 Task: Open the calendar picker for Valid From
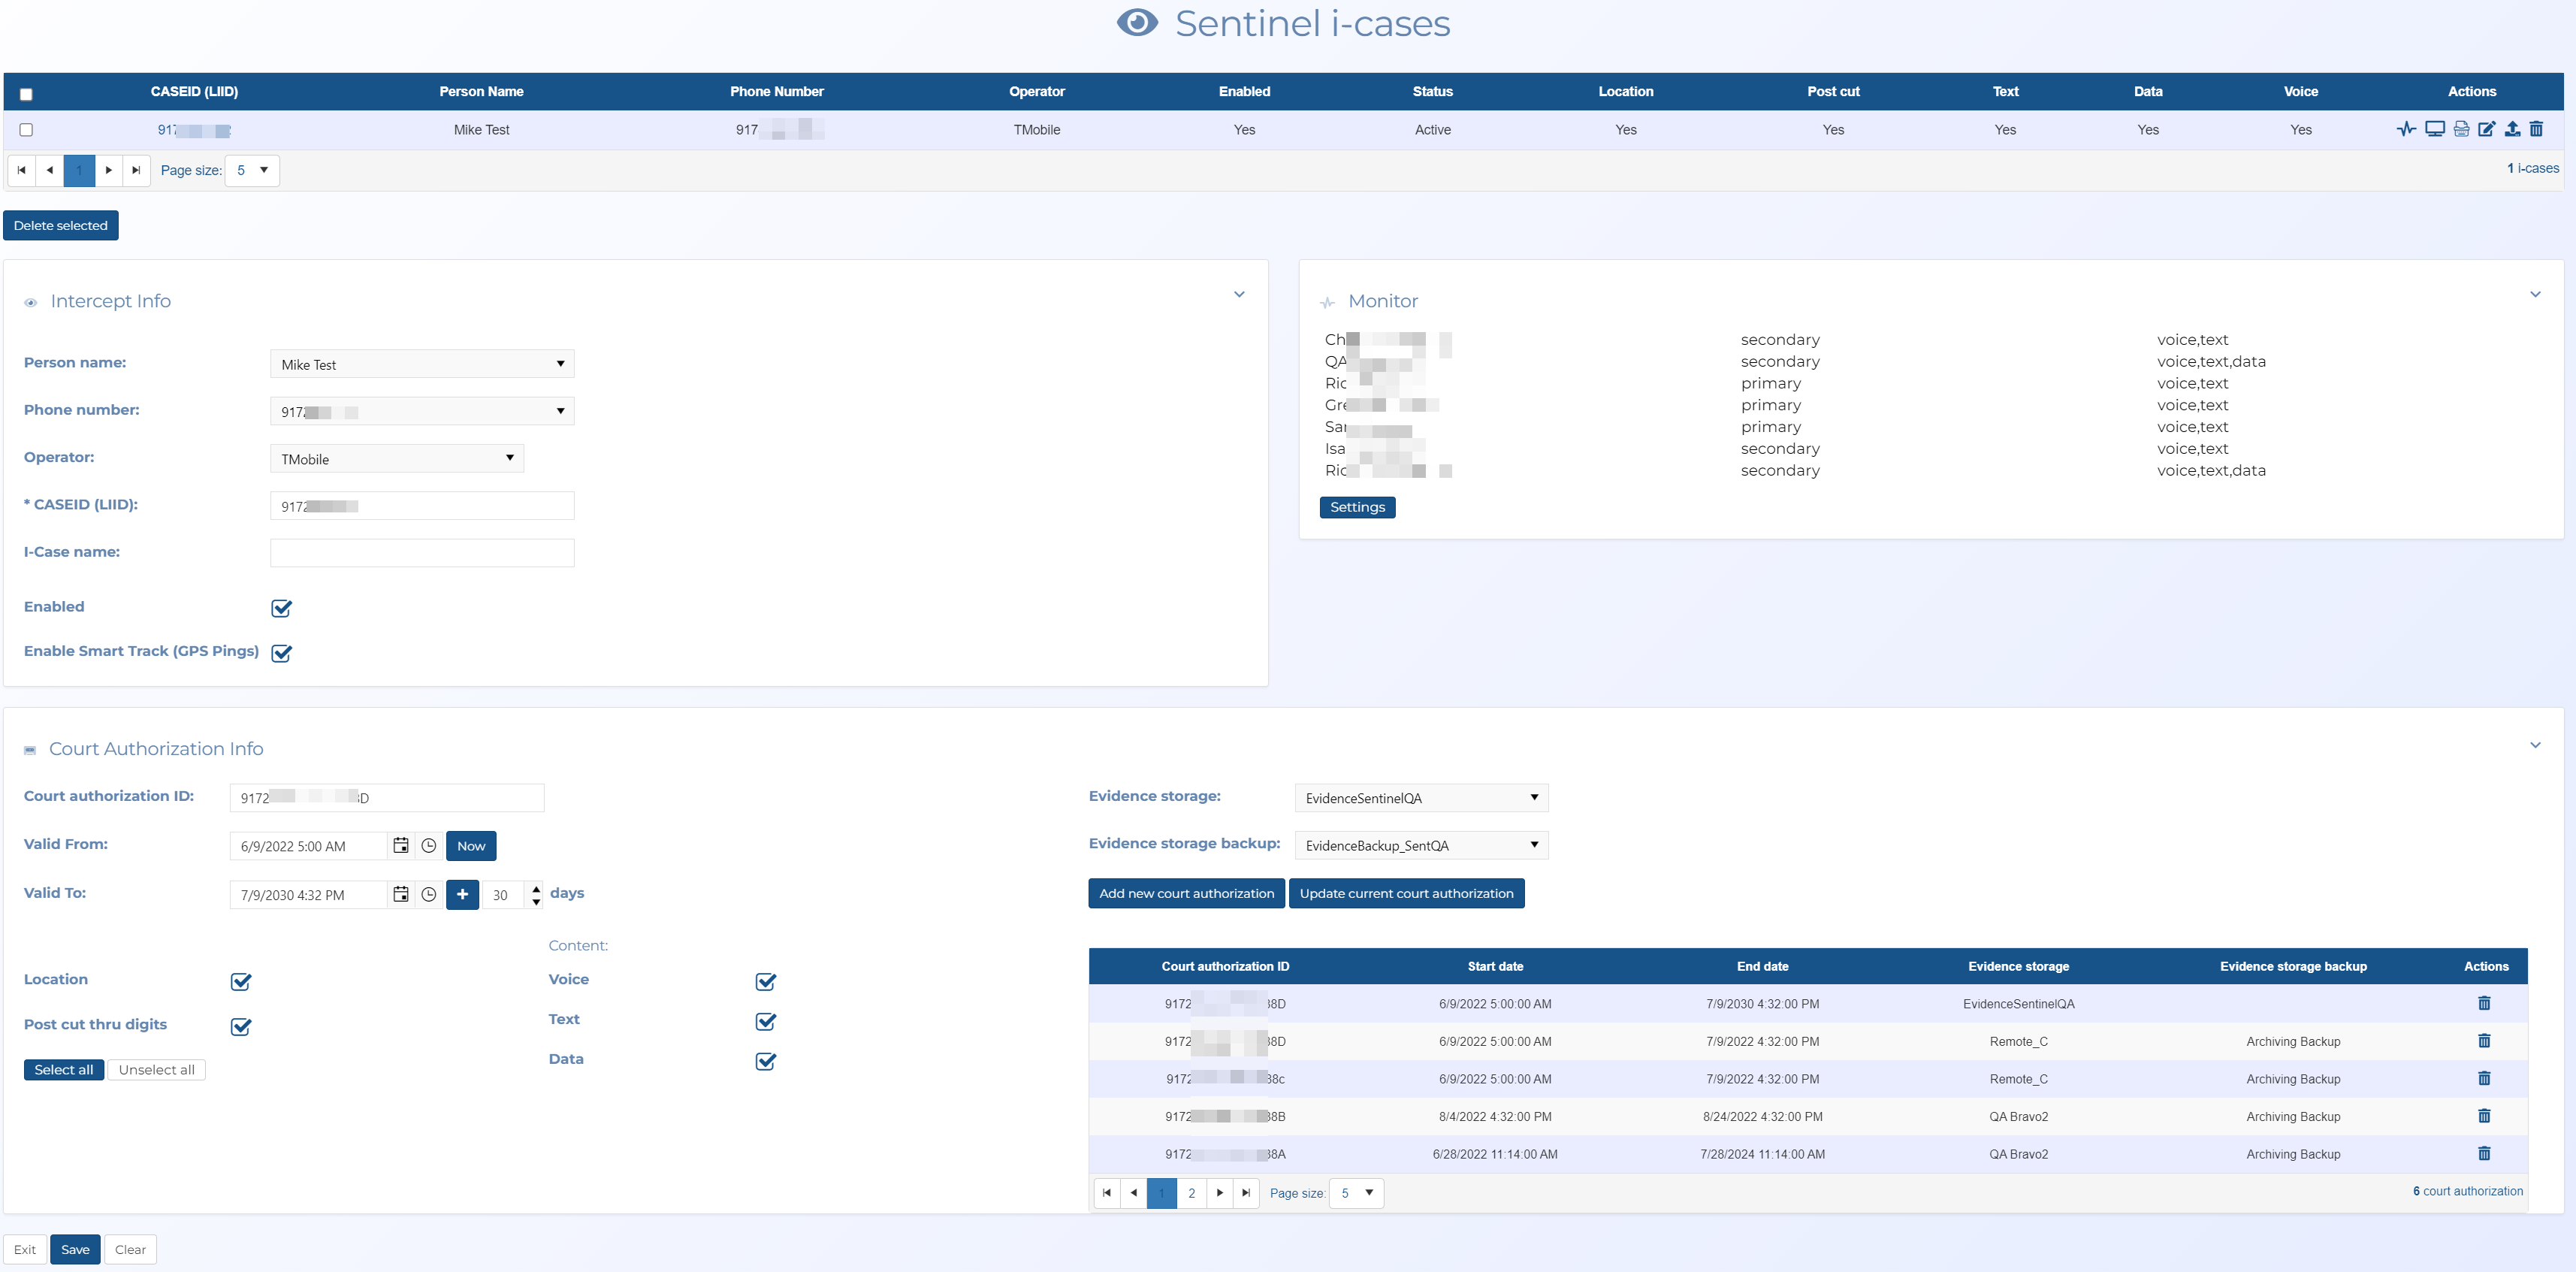point(401,846)
